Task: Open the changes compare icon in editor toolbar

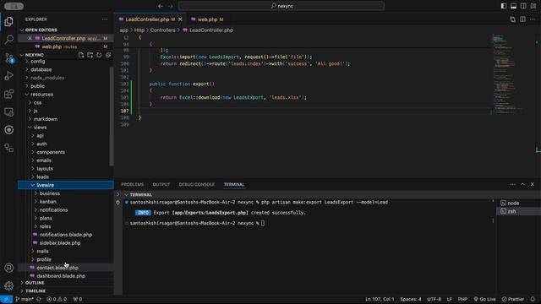Action: click(513, 19)
